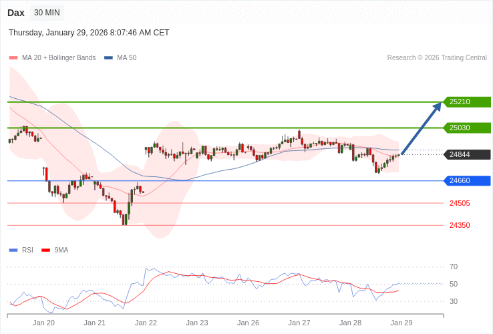Click the RSI 30 axis value

(454, 302)
